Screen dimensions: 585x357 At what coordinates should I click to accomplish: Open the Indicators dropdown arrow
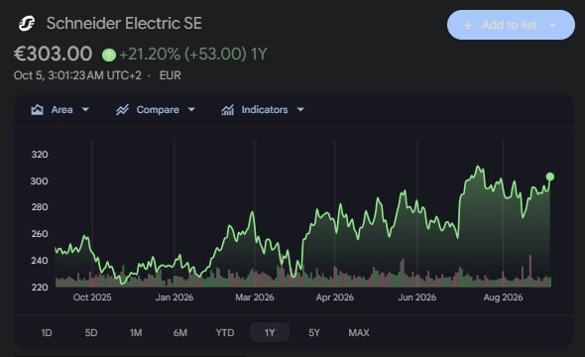(x=300, y=110)
